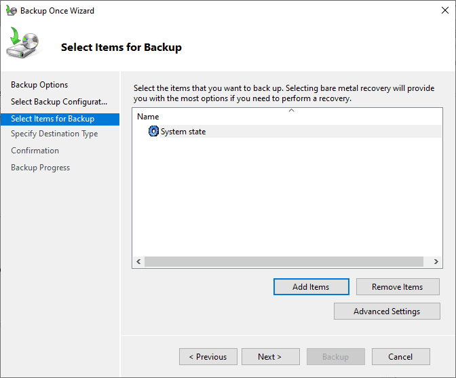This screenshot has width=456, height=378.
Task: Click the System state gear icon
Action: [x=153, y=132]
